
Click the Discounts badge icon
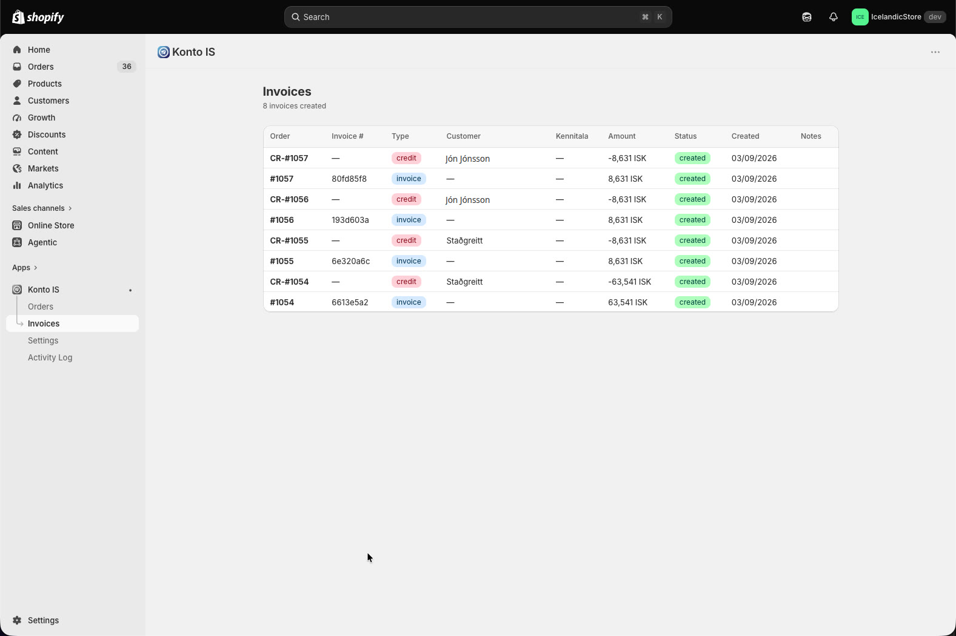point(17,134)
